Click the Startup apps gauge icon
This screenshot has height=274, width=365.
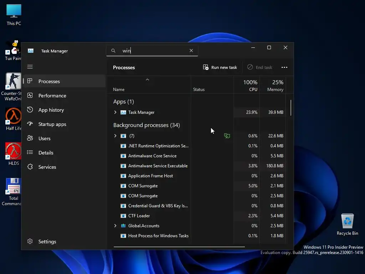[30, 124]
